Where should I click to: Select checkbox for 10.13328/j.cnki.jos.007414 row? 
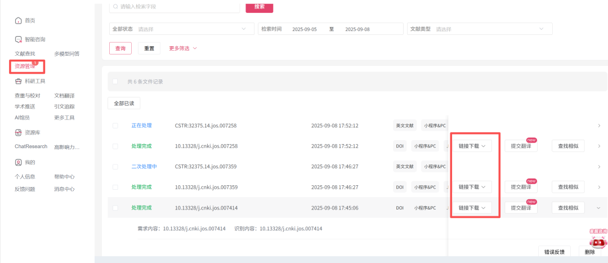click(115, 208)
